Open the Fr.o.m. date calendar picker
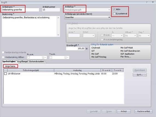Image resolution: width=156 pixels, height=117 pixels. click(x=44, y=57)
